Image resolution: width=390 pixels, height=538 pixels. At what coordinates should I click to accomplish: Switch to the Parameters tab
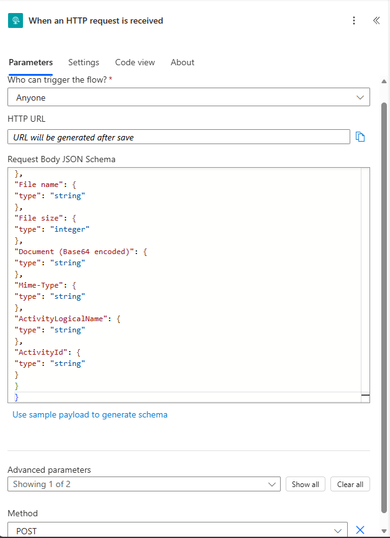pos(30,62)
